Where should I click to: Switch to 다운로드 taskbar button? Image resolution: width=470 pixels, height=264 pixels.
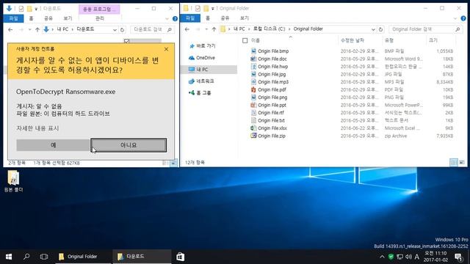142,257
